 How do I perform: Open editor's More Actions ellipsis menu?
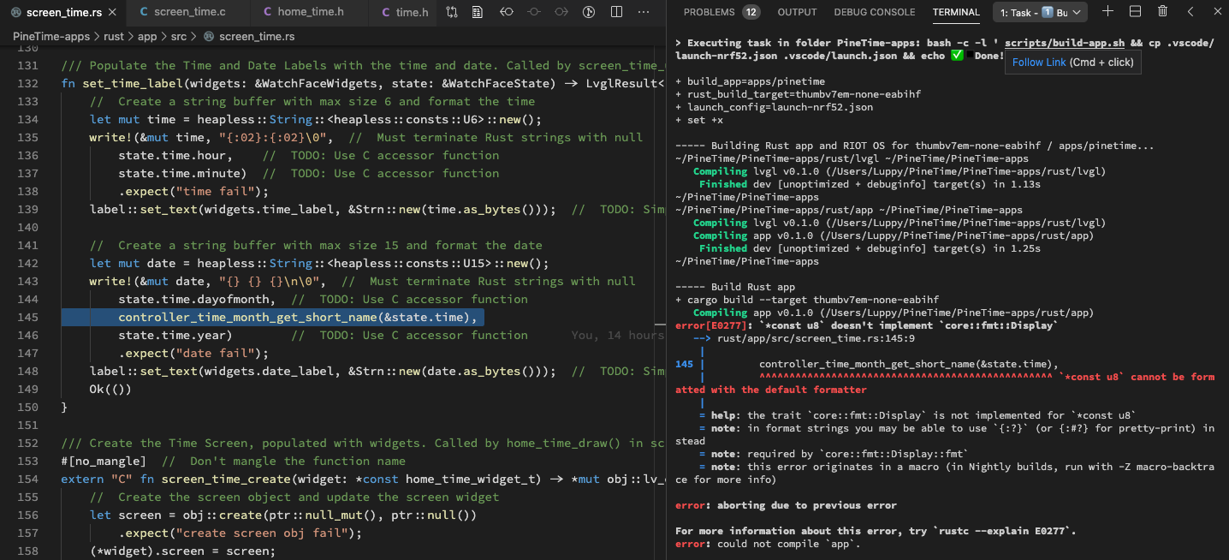pos(643,12)
